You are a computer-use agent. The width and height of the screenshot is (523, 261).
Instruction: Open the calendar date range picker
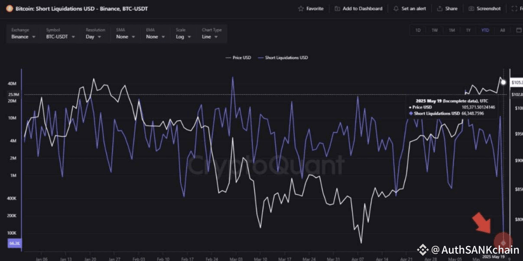[519, 30]
